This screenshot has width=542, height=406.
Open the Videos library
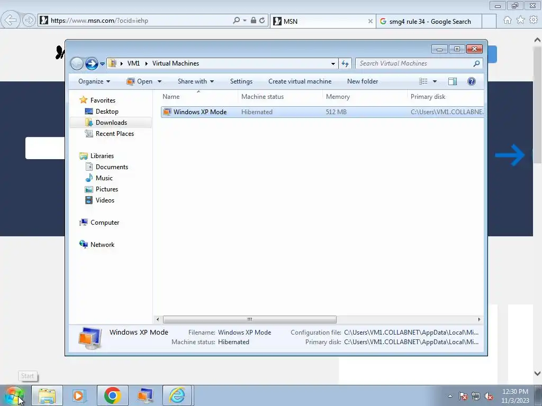point(105,200)
